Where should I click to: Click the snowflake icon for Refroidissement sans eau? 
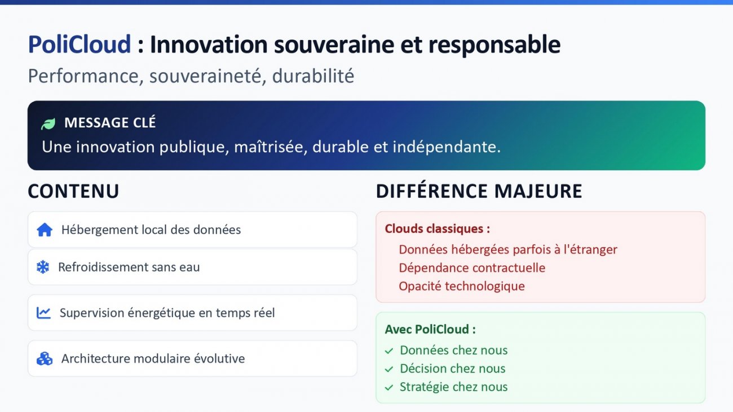click(43, 267)
